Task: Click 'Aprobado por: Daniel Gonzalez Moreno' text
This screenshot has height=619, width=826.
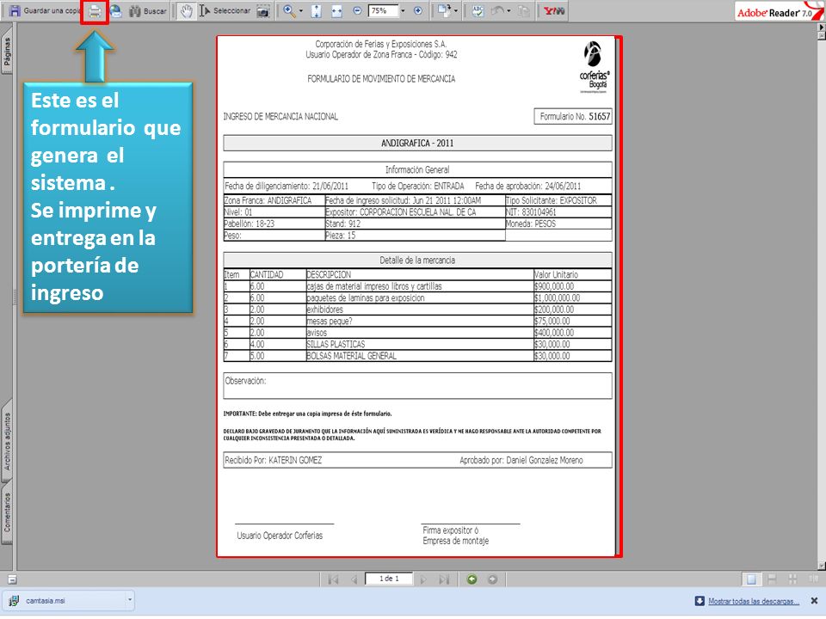Action: [521, 460]
